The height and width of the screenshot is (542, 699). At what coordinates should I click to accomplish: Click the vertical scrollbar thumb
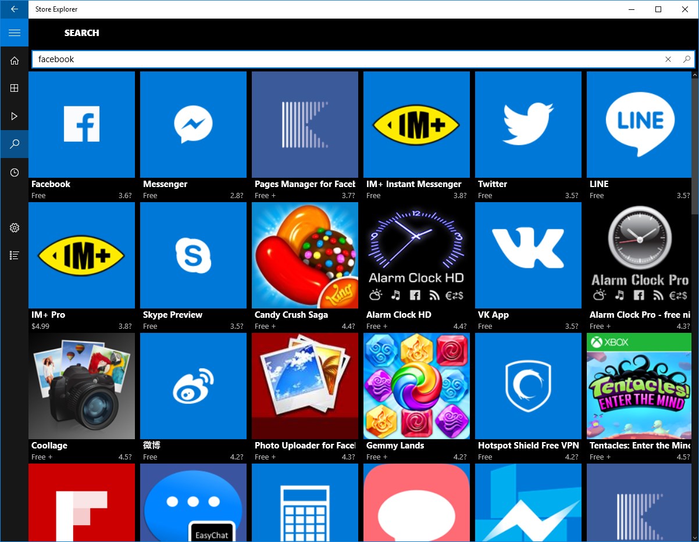(694, 145)
